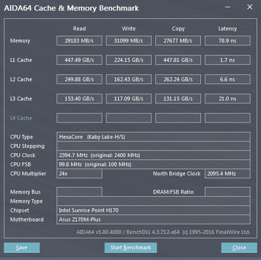Select the CPU Type HexaCore field
Image resolution: width=261 pixels, height=260 pixels.
(153, 137)
